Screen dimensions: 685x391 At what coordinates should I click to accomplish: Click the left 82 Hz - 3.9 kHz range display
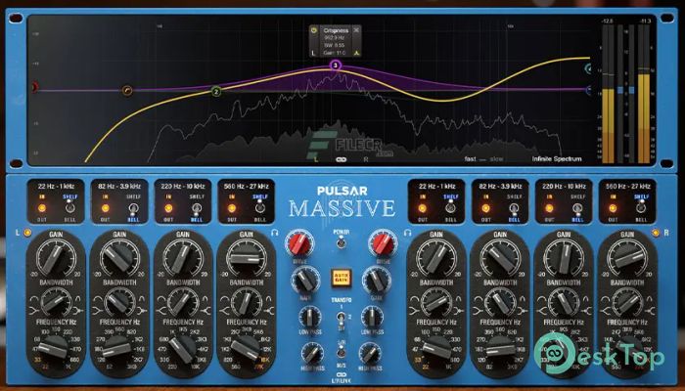pyautogui.click(x=119, y=187)
